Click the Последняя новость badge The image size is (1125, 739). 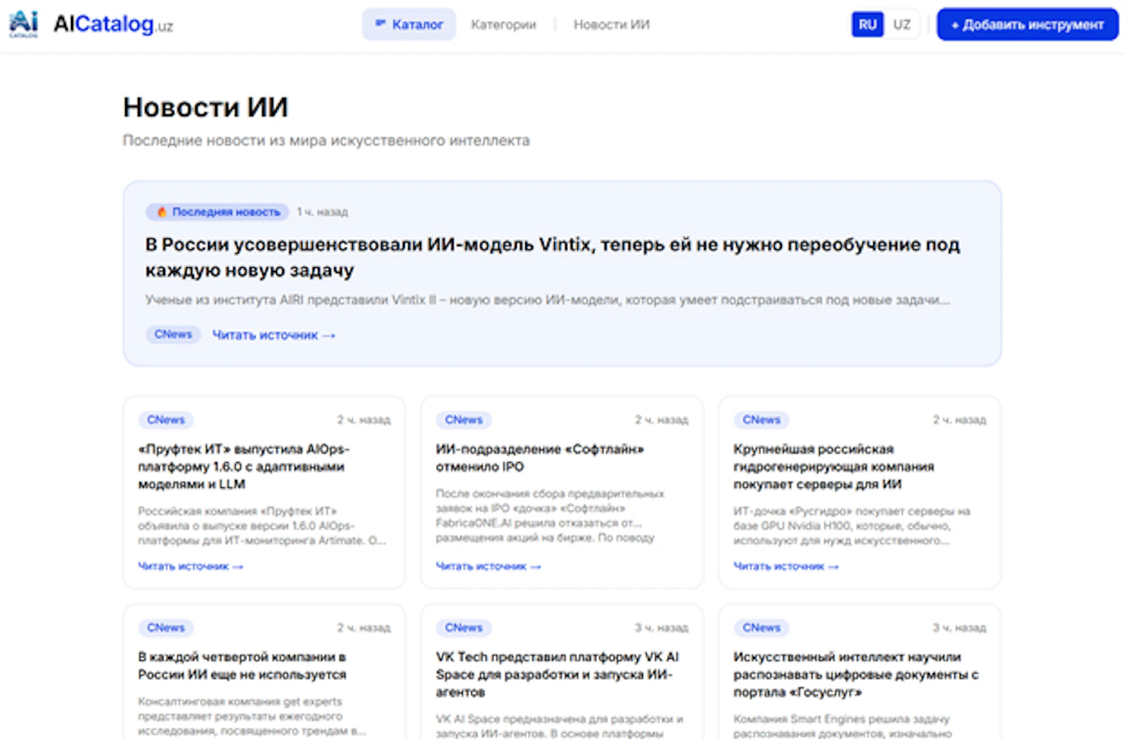(x=217, y=212)
